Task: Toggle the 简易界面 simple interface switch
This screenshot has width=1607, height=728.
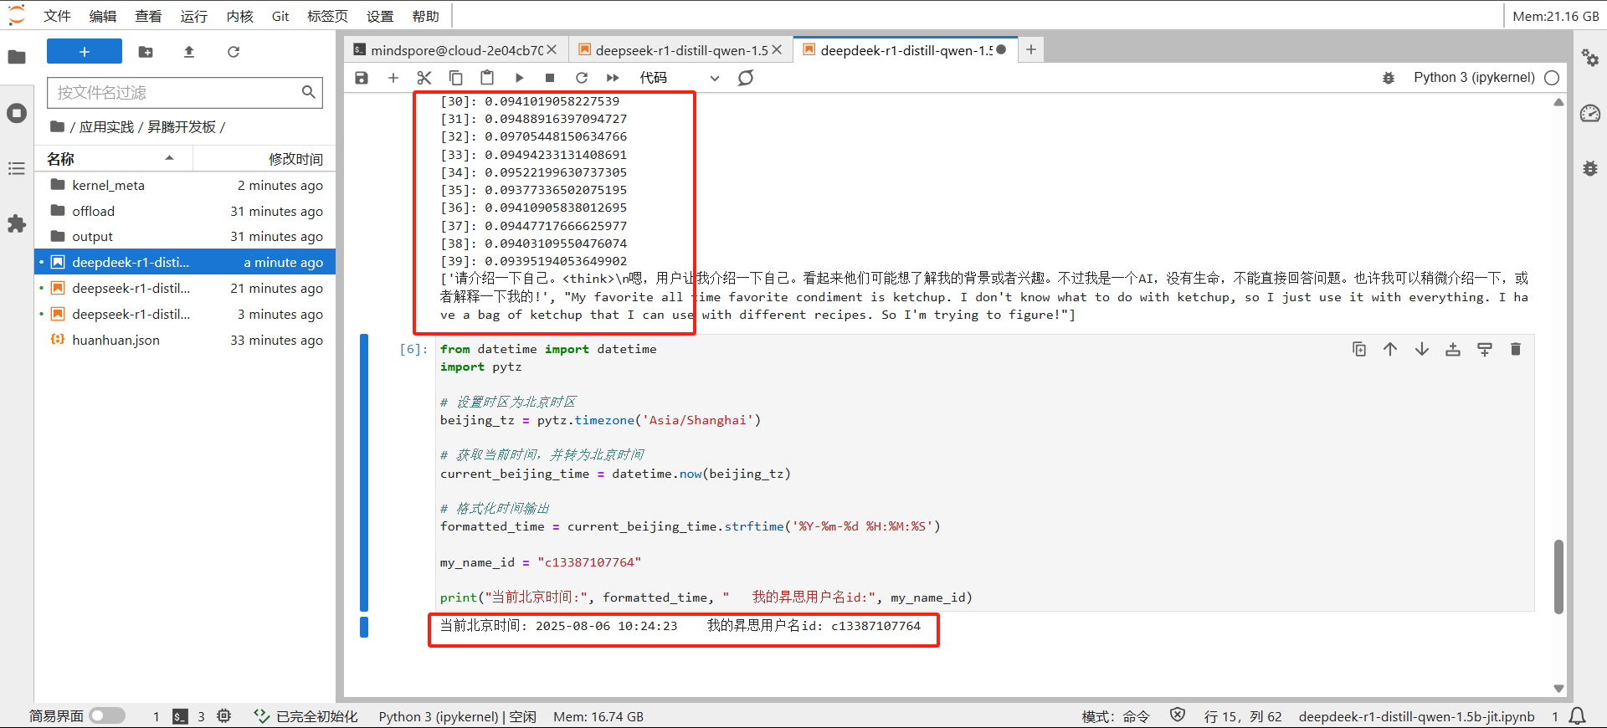Action: 107,716
